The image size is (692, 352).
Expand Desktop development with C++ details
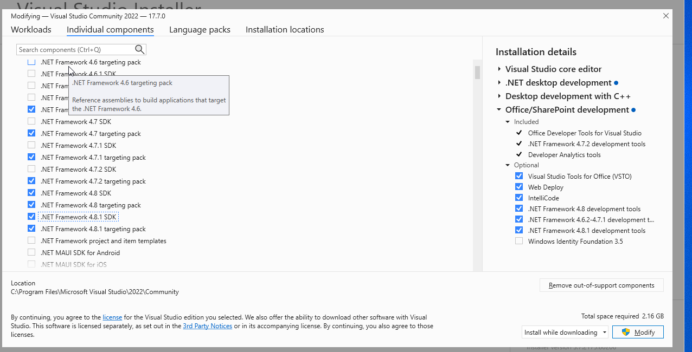(x=499, y=96)
